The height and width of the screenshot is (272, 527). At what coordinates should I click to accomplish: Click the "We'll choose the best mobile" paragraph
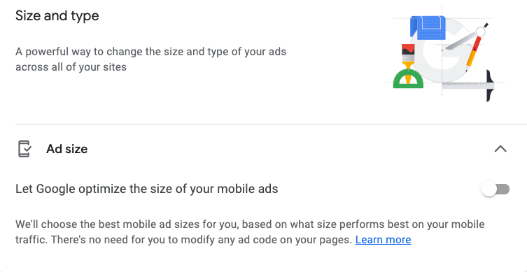tap(250, 232)
